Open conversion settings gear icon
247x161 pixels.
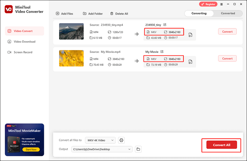click(121, 140)
